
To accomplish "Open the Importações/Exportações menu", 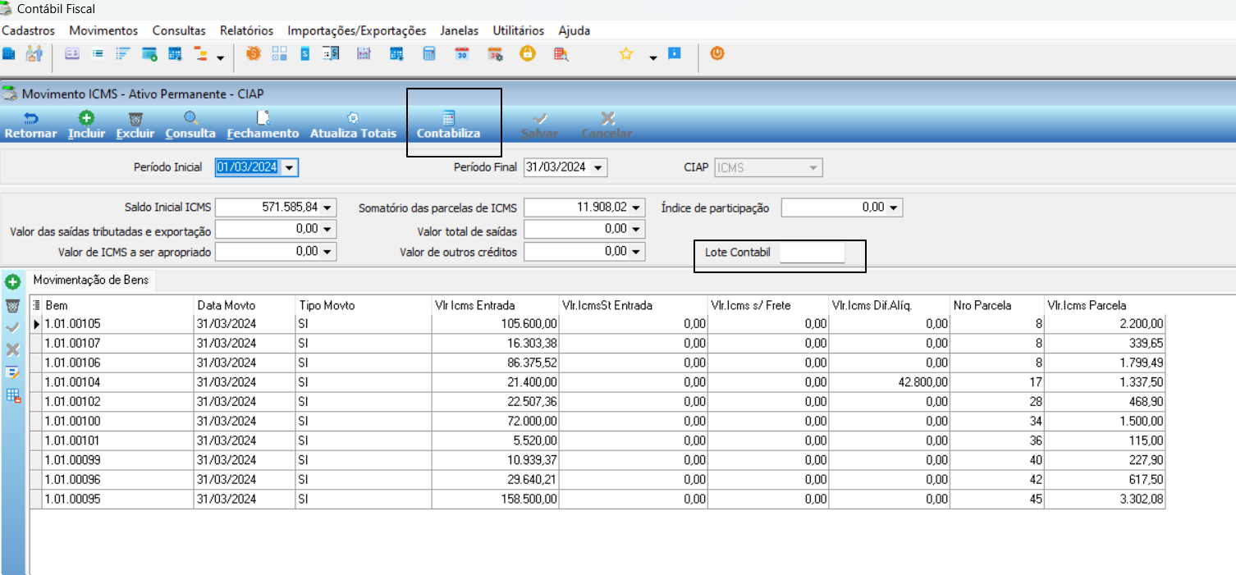I will pos(357,30).
